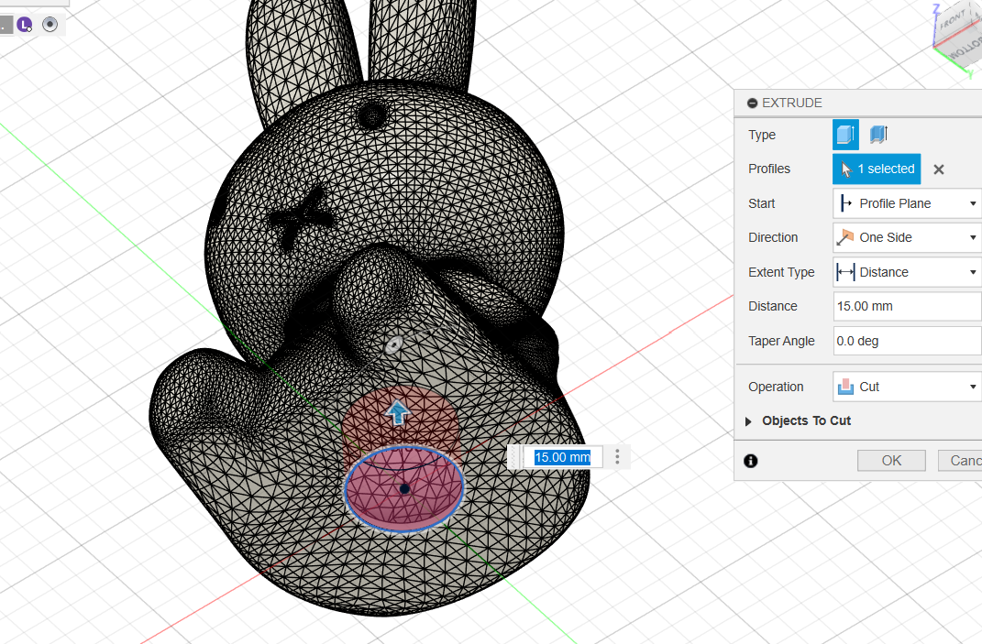Open the Extrude info icon
Image resolution: width=982 pixels, height=644 pixels.
click(x=750, y=462)
